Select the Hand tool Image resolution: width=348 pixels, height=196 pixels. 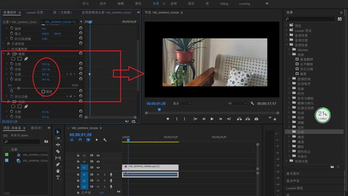pos(58,171)
